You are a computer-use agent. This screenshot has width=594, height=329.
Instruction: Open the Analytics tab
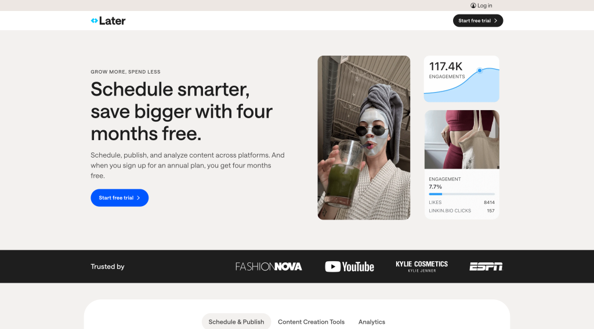[372, 322]
